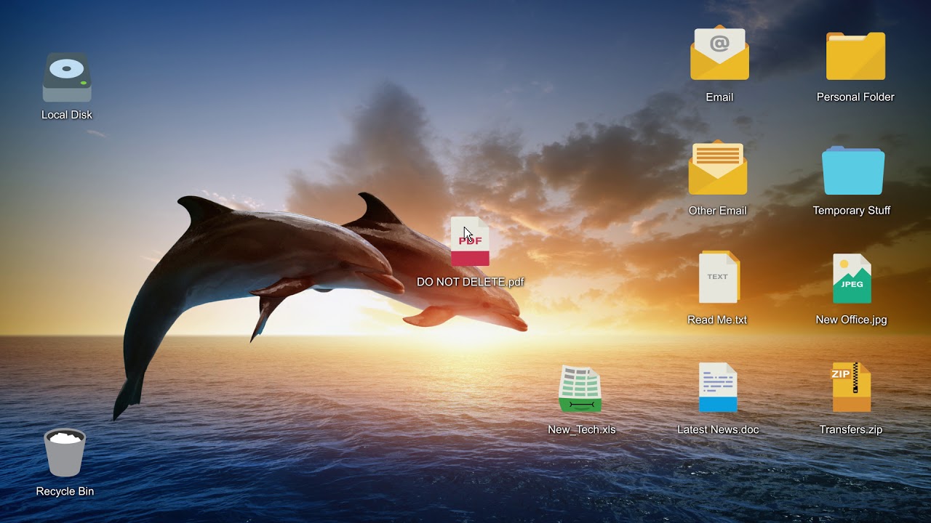Image resolution: width=931 pixels, height=523 pixels.
Task: Click the "New_Tech.xls" file name
Action: coord(582,429)
